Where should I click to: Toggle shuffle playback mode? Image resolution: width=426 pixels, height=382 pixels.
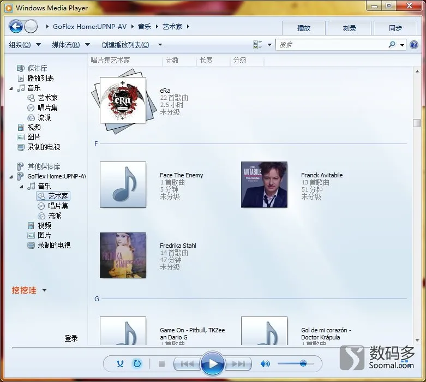tap(120, 363)
